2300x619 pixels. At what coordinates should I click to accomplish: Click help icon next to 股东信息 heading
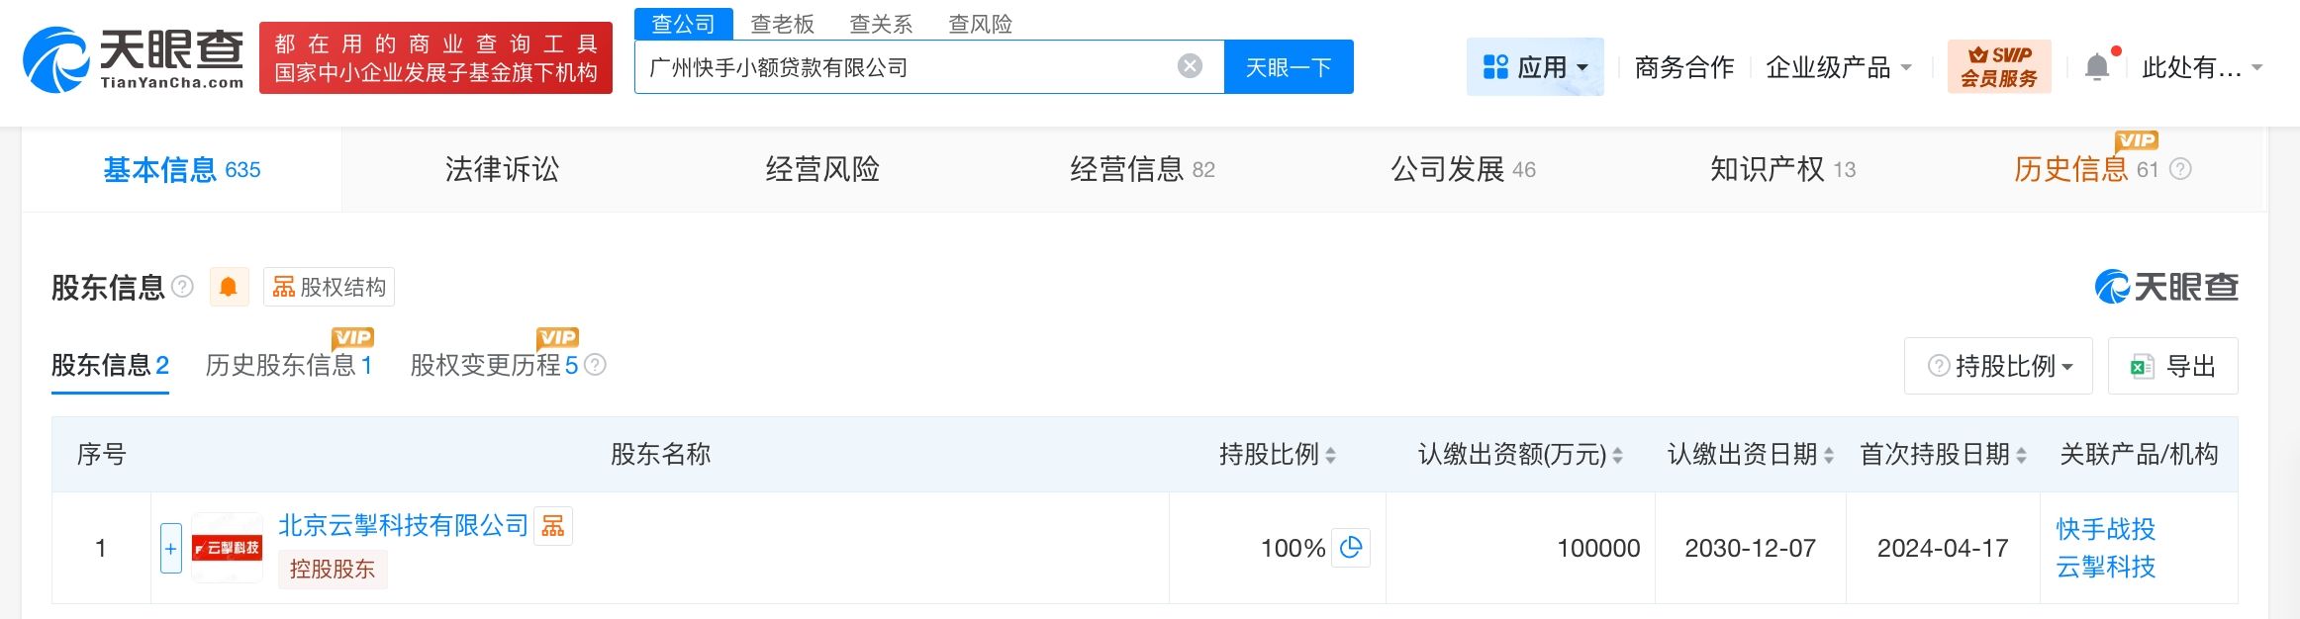(182, 287)
